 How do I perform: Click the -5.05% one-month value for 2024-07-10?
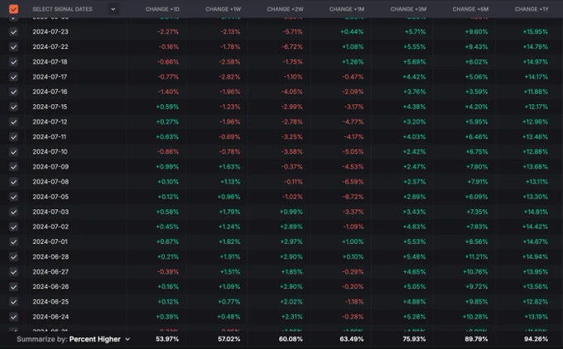(x=353, y=151)
